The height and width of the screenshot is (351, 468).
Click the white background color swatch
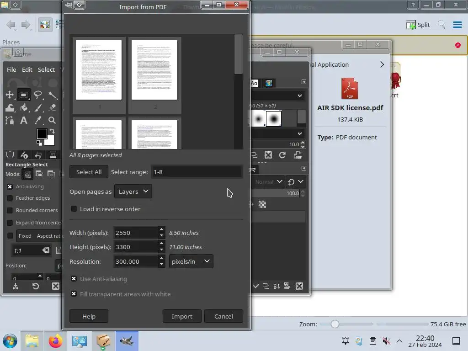point(51,141)
